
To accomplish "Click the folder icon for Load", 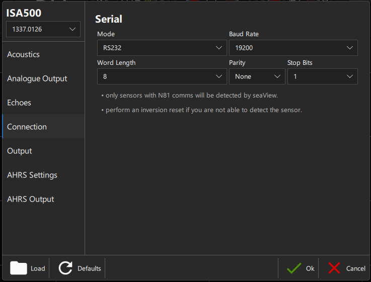I will click(x=19, y=268).
